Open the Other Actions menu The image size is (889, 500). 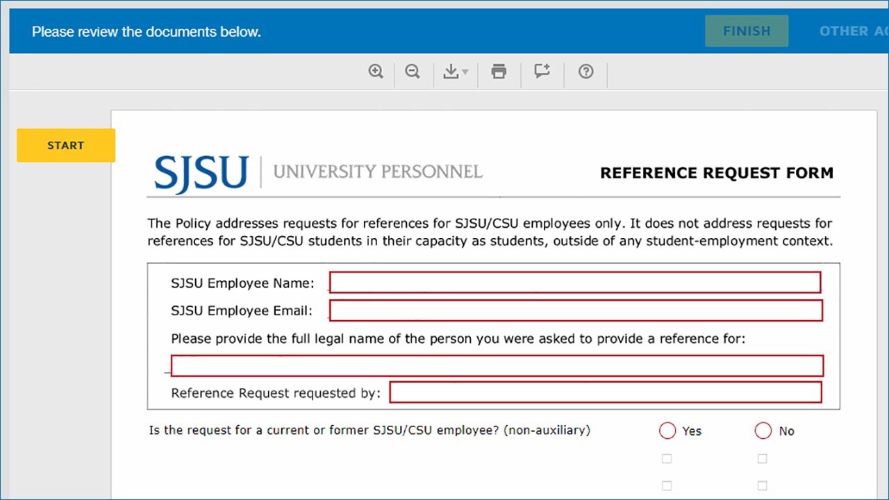tap(853, 31)
